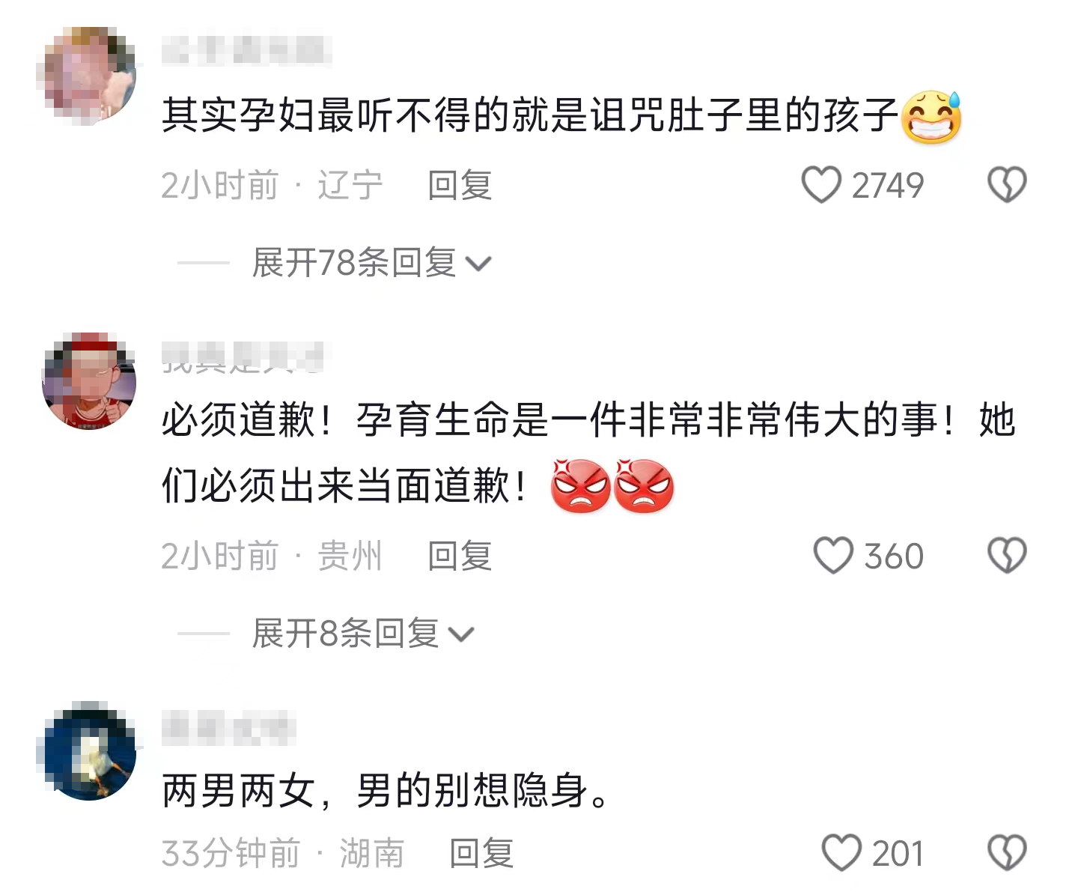Reply to the Guizhou comment
This screenshot has width=1078, height=892.
click(460, 556)
